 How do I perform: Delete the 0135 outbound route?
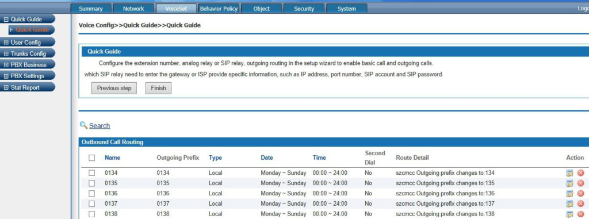[x=580, y=183]
